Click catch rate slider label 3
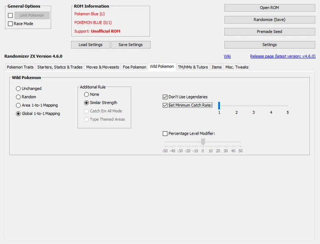The height and width of the screenshot is (244, 320). coord(253,113)
